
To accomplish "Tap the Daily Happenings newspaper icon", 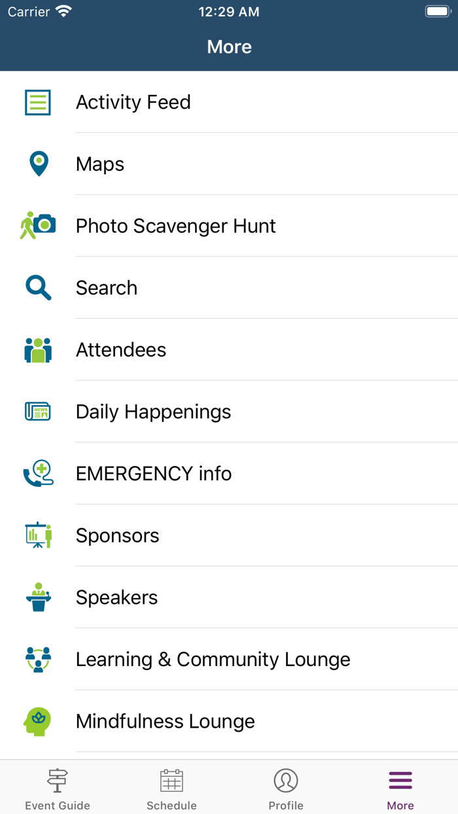I will tap(37, 412).
